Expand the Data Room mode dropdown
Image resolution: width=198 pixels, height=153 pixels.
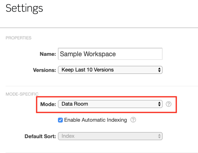click(x=110, y=104)
